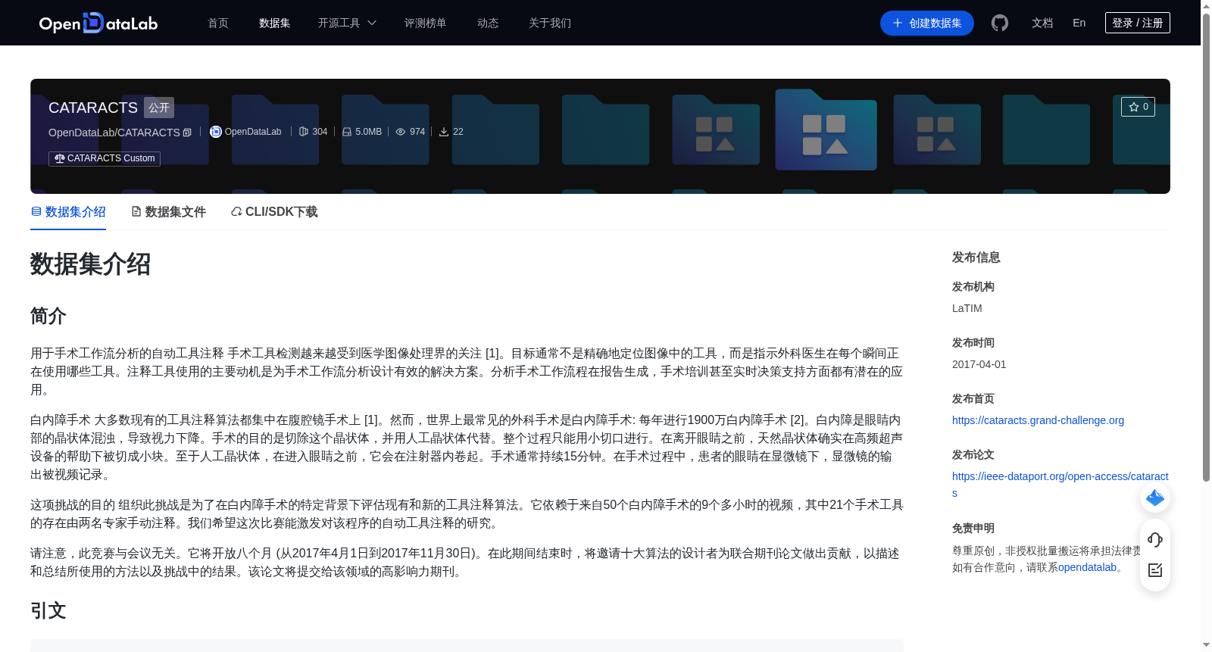Click the blue bird floating assistant icon
1212x652 pixels.
tap(1155, 498)
